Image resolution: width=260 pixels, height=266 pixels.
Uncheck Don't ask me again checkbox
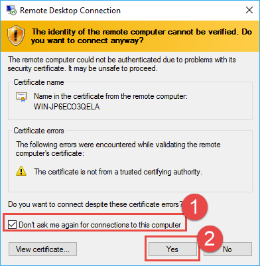tap(12, 225)
